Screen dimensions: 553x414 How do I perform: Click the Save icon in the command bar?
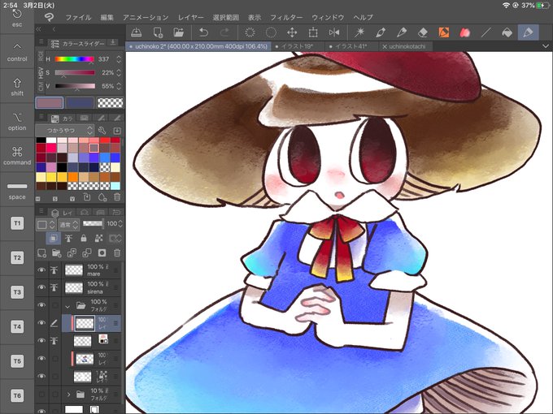click(x=136, y=32)
